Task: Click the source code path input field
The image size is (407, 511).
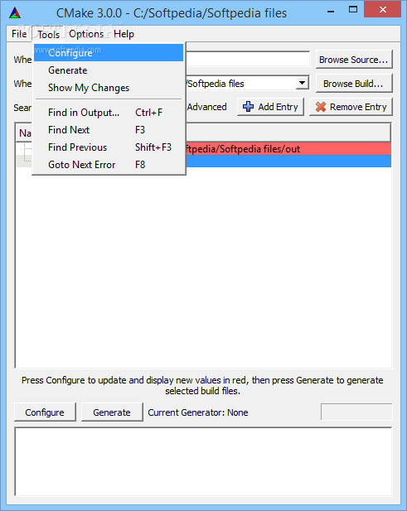Action: tap(248, 60)
